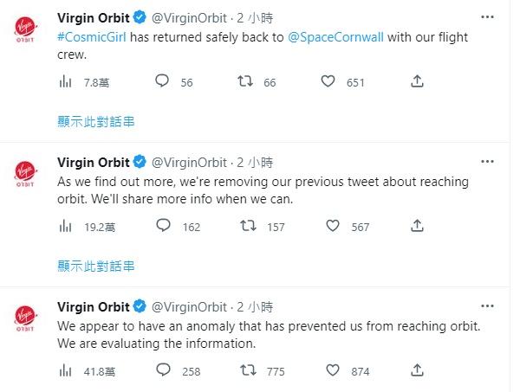Like the tweet about removing previous tweet
Screen dimensions: 520x392
tap(333, 227)
